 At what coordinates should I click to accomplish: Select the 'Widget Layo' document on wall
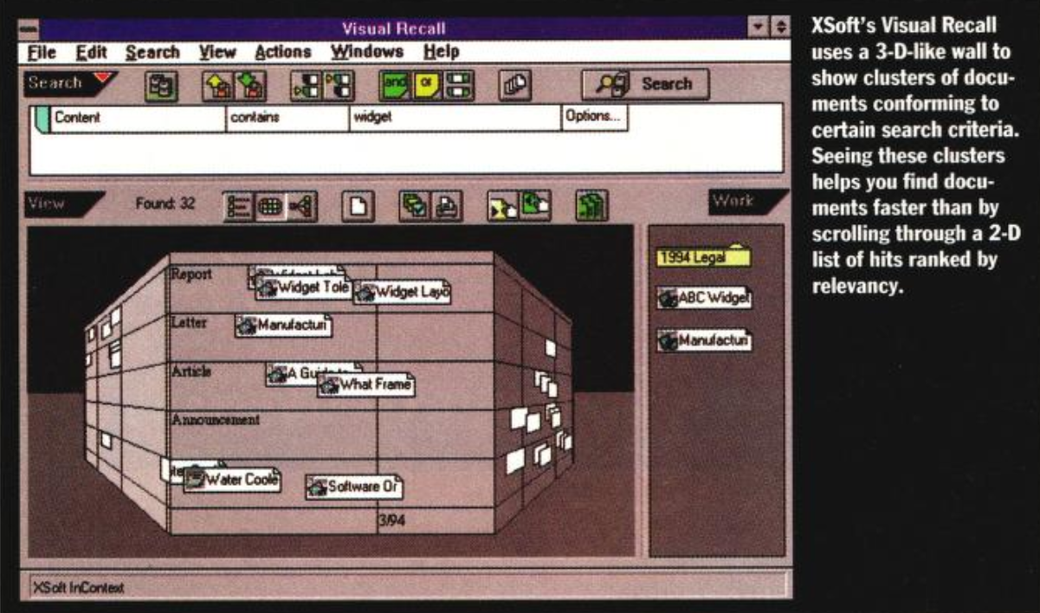(x=403, y=293)
